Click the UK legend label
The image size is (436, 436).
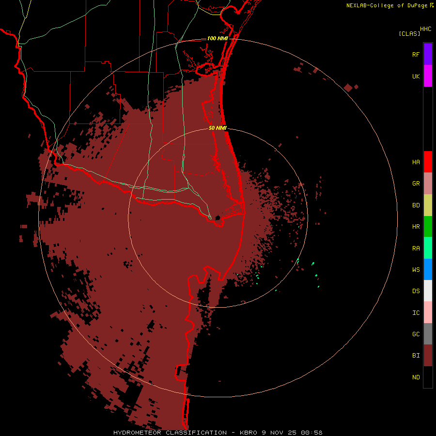(x=416, y=77)
